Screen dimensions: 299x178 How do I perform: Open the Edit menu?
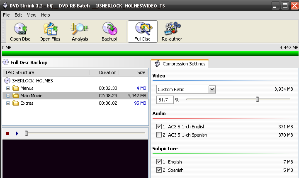(x=18, y=15)
